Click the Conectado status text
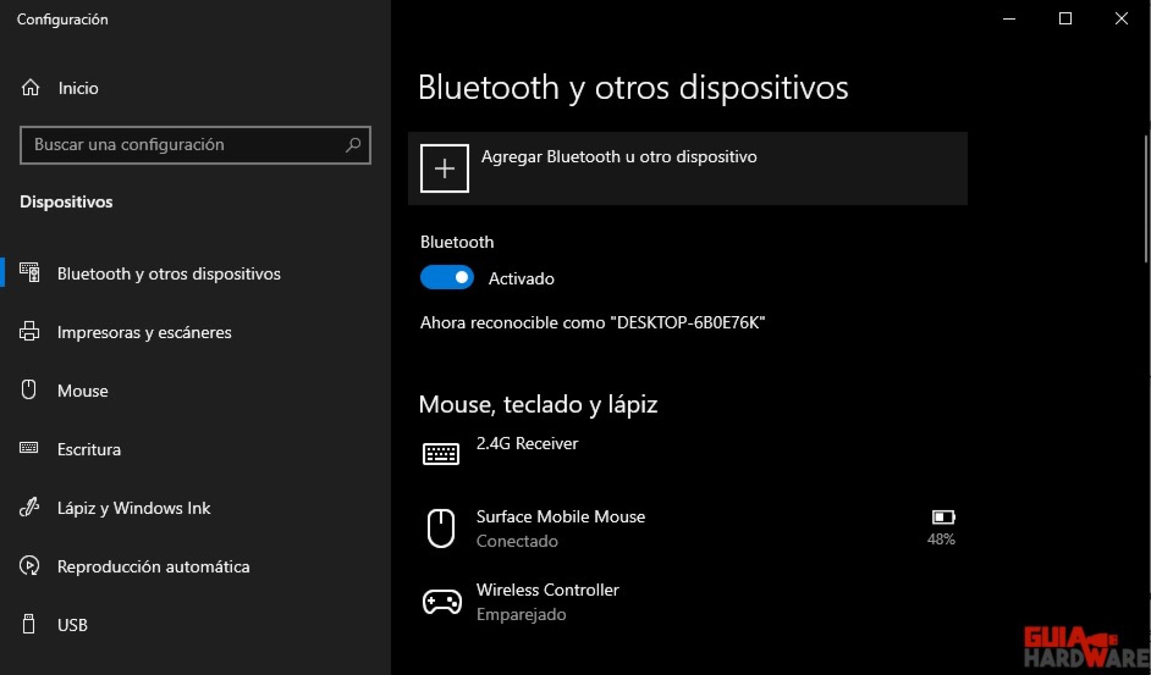This screenshot has width=1151, height=675. coord(517,541)
